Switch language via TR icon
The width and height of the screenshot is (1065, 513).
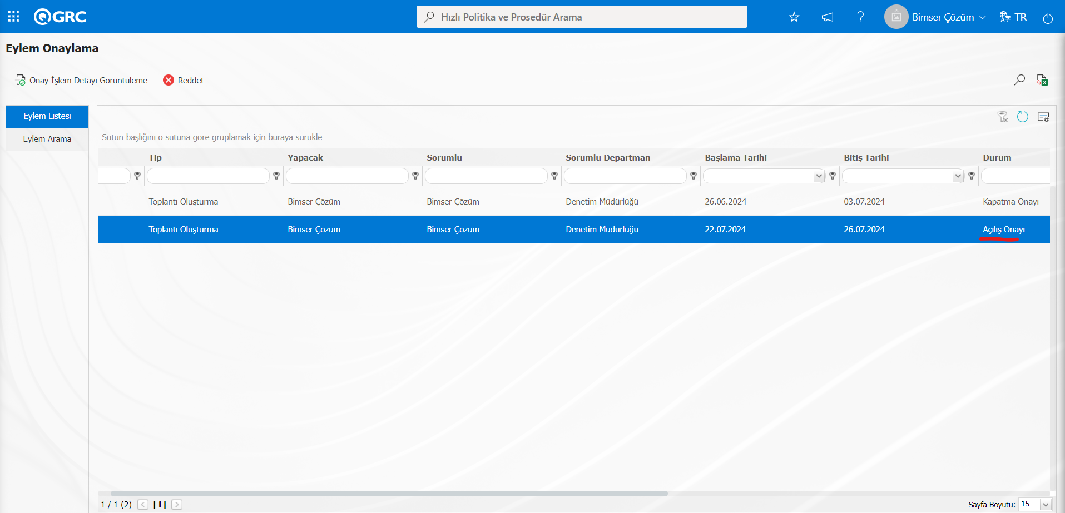click(x=1013, y=17)
